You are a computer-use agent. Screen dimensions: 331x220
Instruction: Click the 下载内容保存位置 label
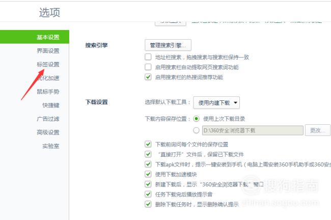tap(168, 119)
